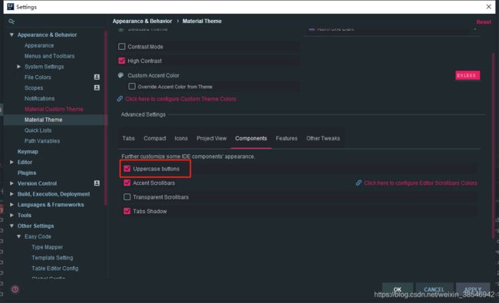This screenshot has width=499, height=303.
Task: Select Appearance in settings tree
Action: coord(39,45)
